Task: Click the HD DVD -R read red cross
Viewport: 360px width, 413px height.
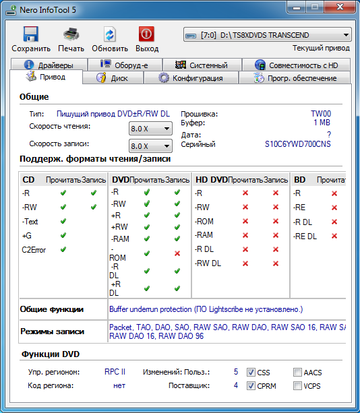Action: pyautogui.click(x=245, y=193)
